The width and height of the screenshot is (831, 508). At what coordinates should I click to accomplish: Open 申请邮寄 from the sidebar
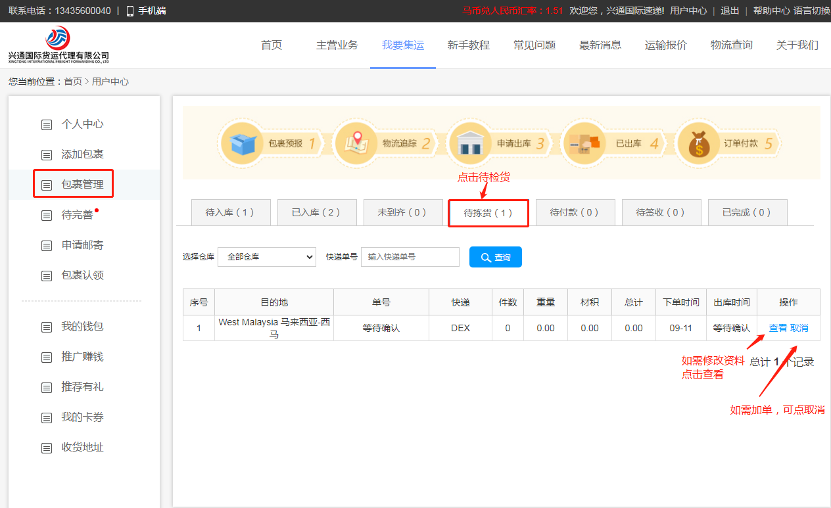(x=82, y=245)
